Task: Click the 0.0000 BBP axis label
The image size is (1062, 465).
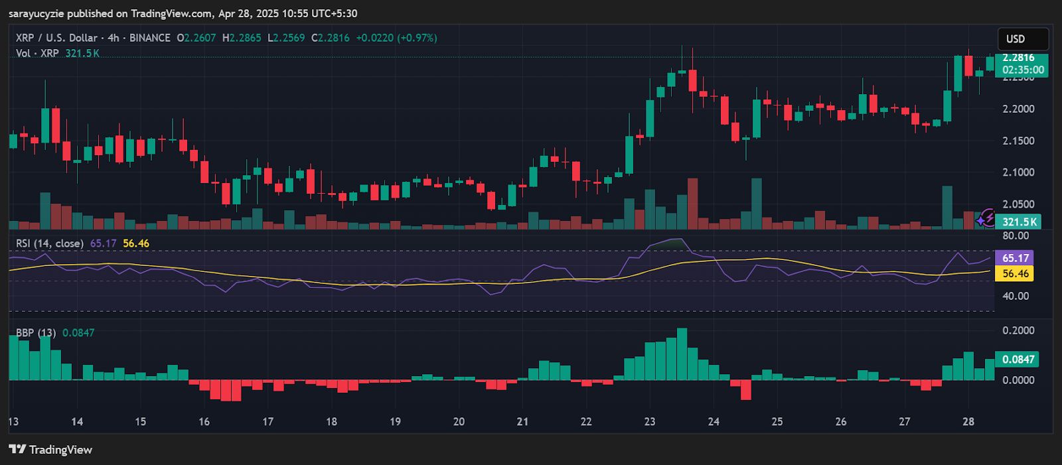Action: 1018,380
